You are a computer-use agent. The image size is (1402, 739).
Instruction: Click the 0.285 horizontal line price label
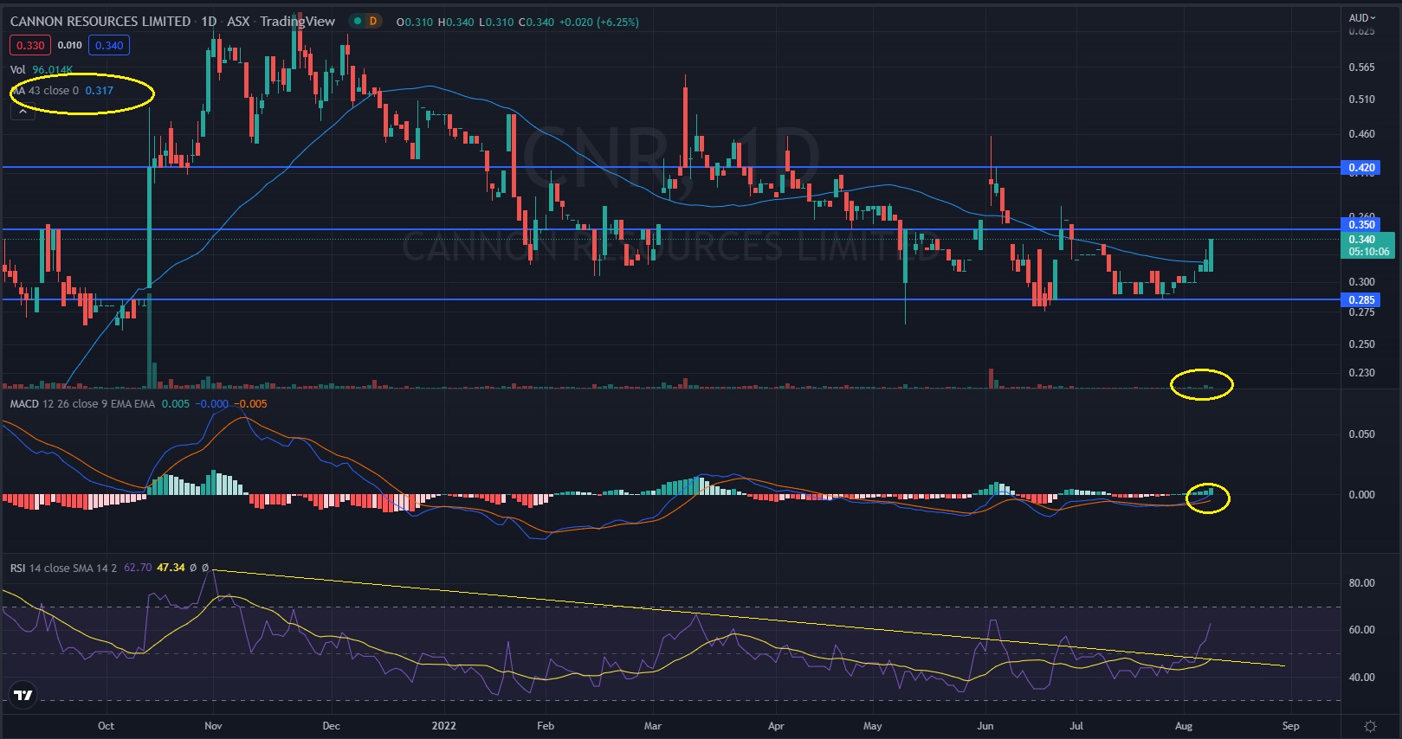1361,300
